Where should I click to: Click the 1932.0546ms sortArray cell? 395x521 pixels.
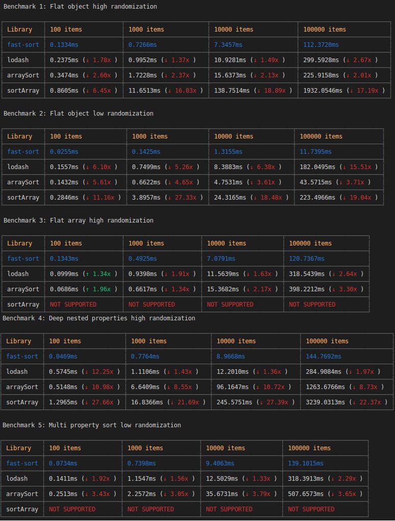point(344,90)
